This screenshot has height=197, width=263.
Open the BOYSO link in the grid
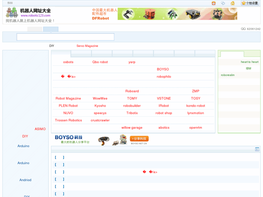coord(163,69)
